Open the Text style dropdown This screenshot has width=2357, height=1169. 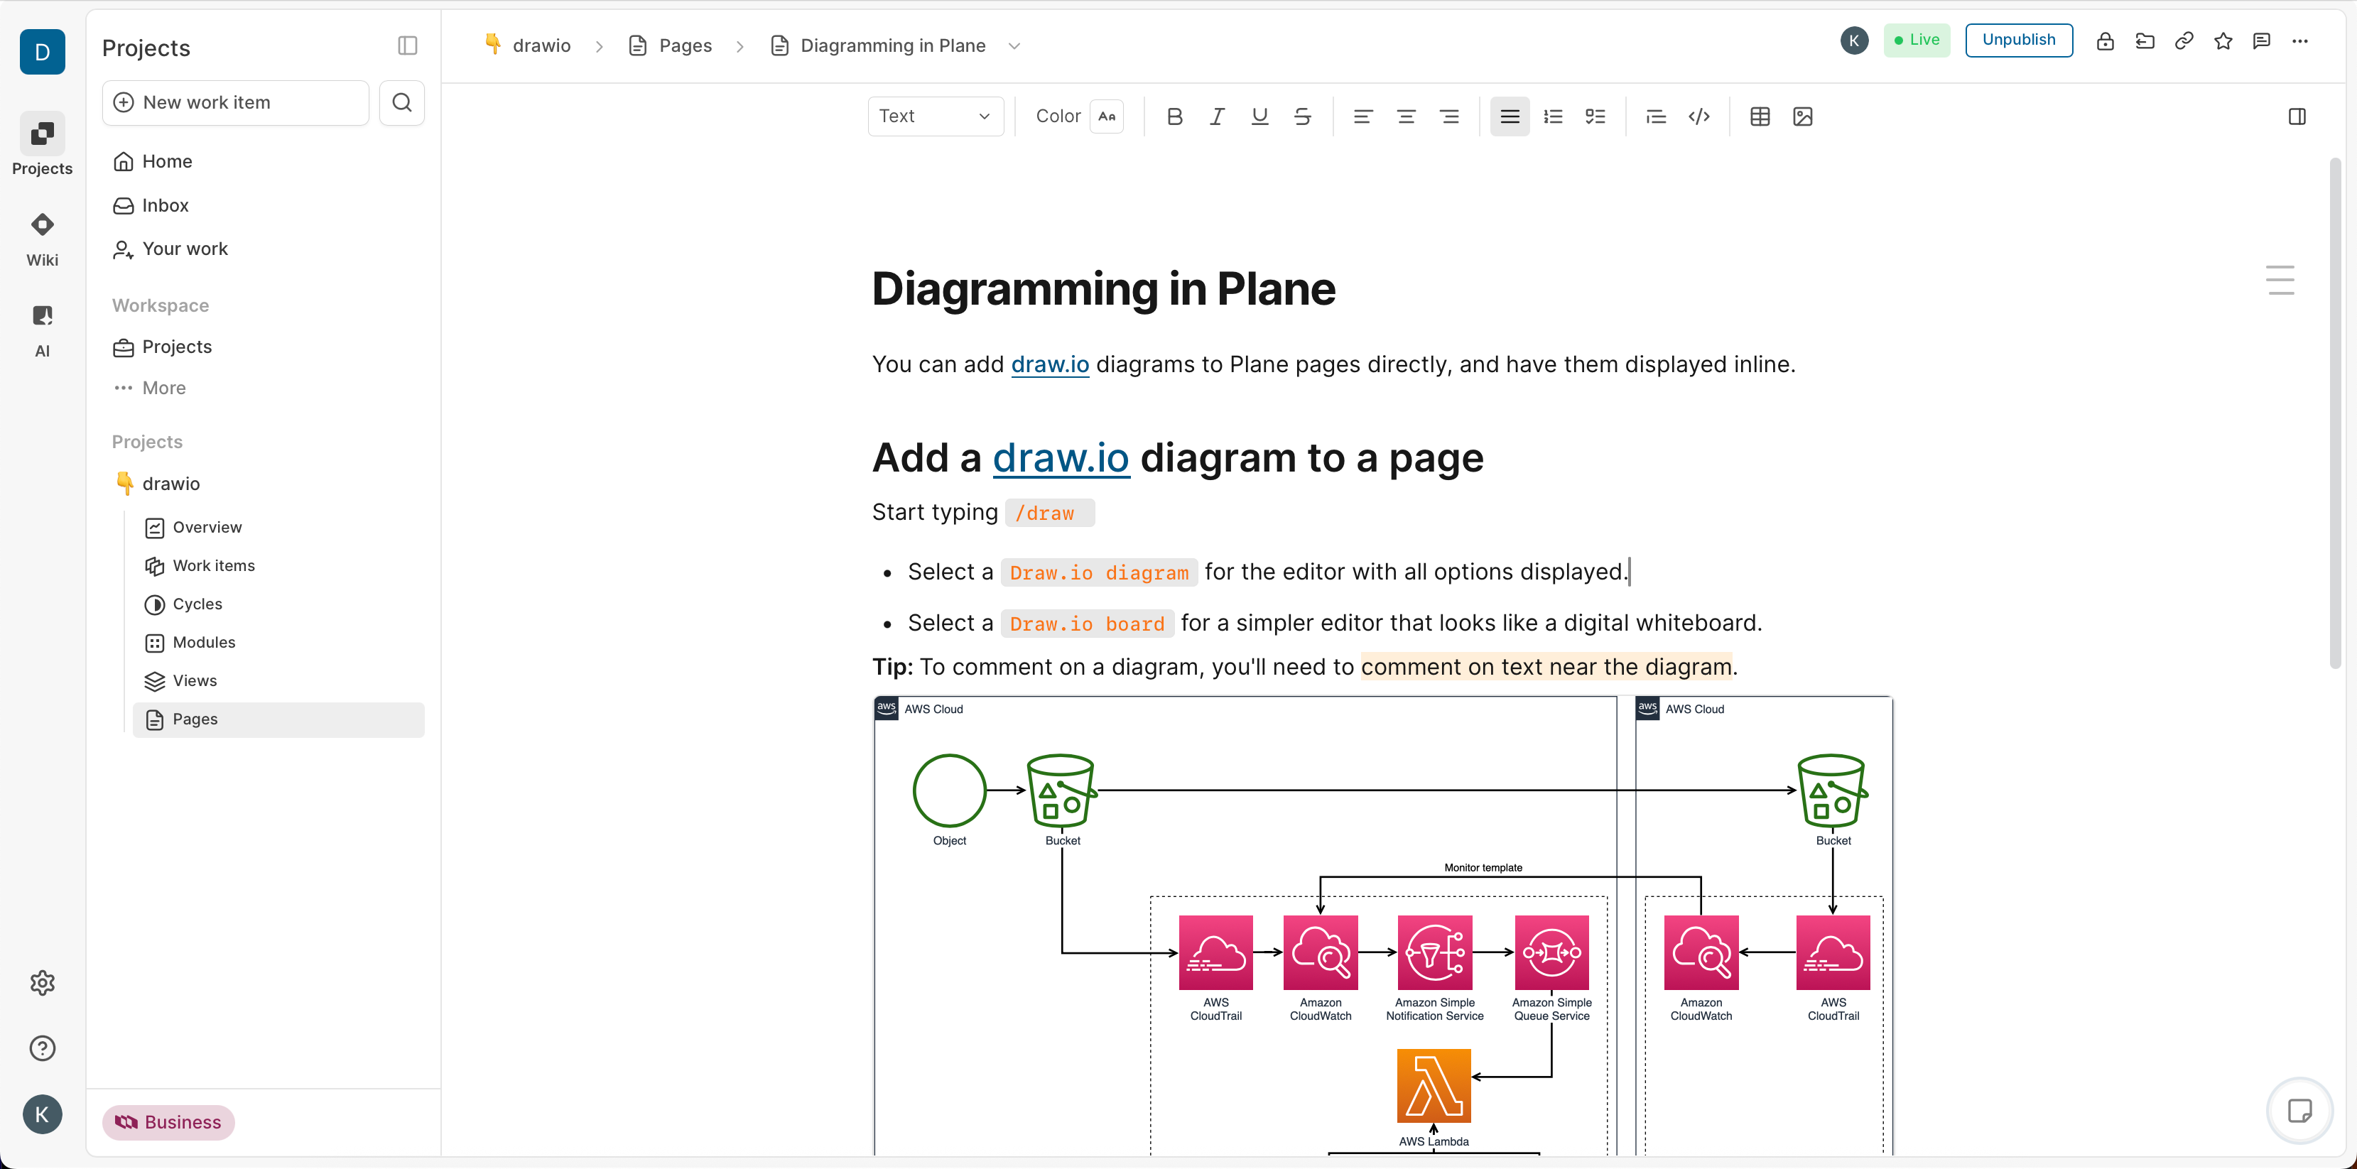[x=935, y=116]
